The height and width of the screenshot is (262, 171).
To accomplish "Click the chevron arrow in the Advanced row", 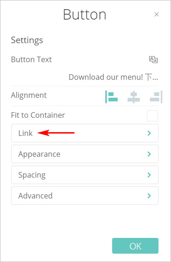I will pos(149,196).
